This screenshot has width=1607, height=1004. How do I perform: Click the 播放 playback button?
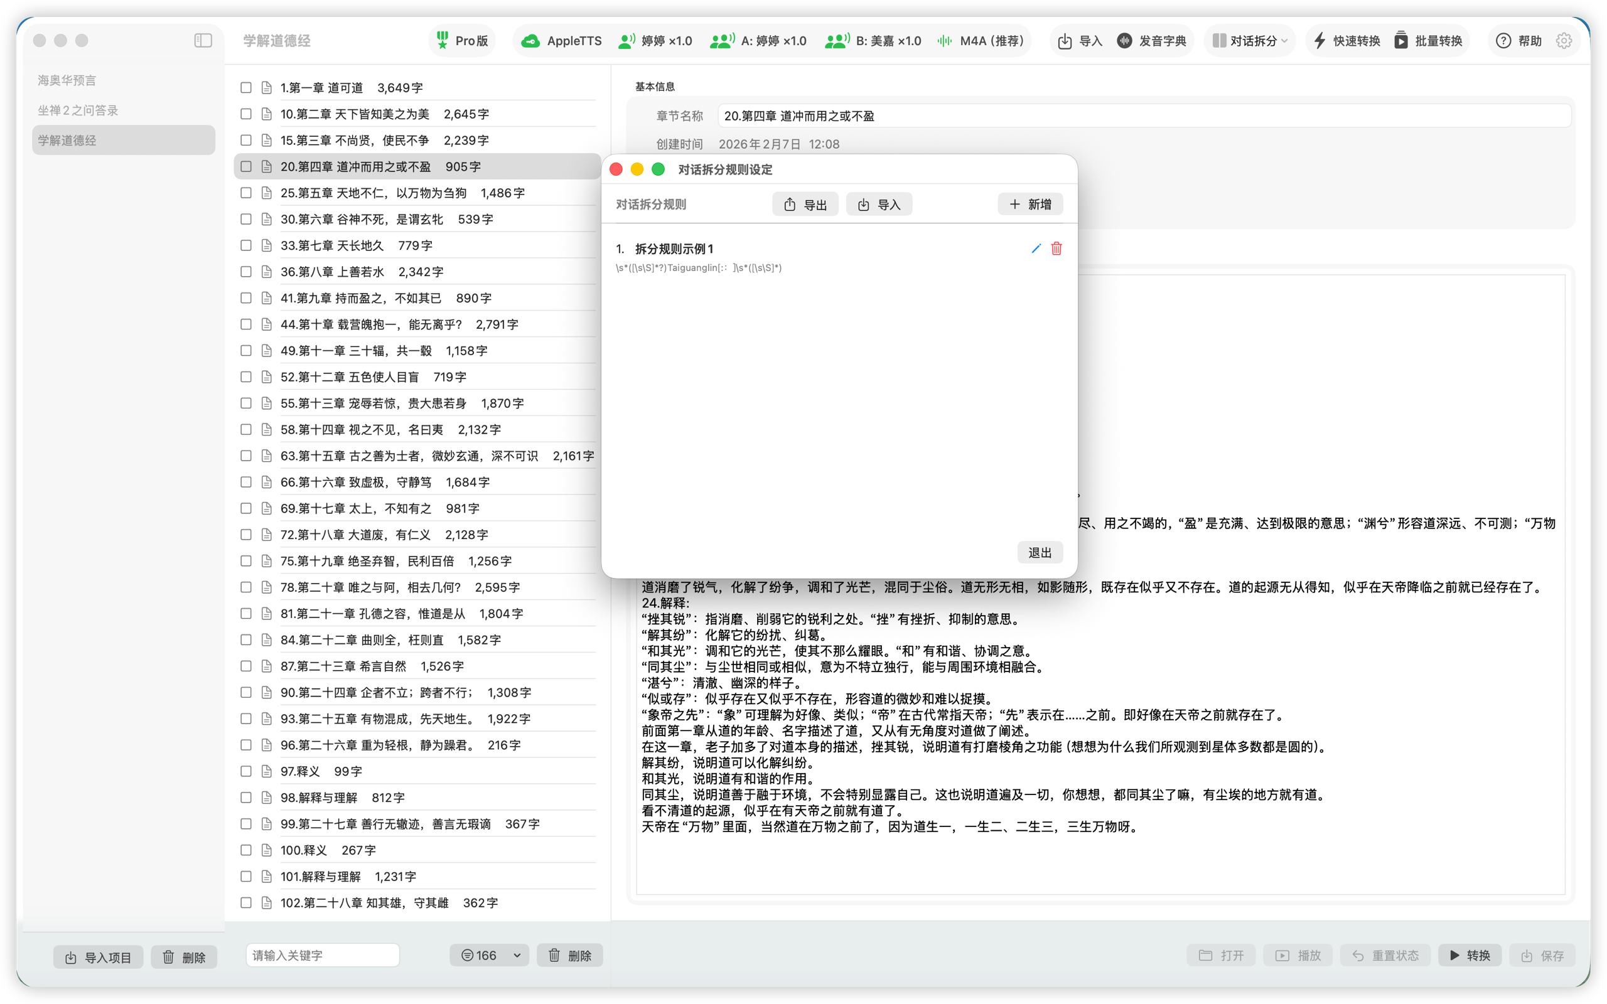click(1298, 955)
